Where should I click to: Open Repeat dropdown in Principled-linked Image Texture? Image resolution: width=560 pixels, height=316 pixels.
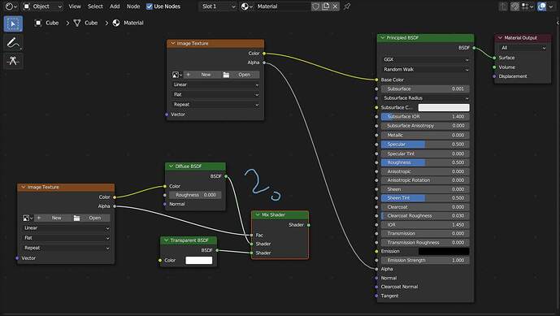215,105
